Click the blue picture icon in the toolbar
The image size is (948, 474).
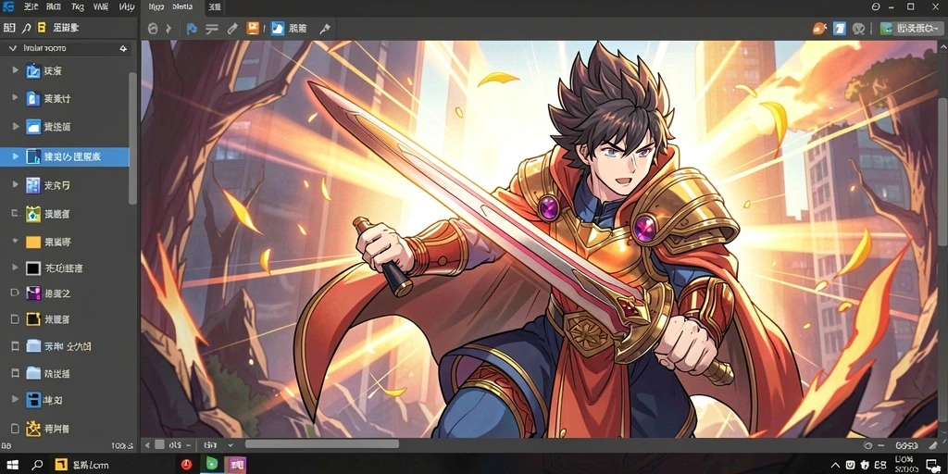277,29
